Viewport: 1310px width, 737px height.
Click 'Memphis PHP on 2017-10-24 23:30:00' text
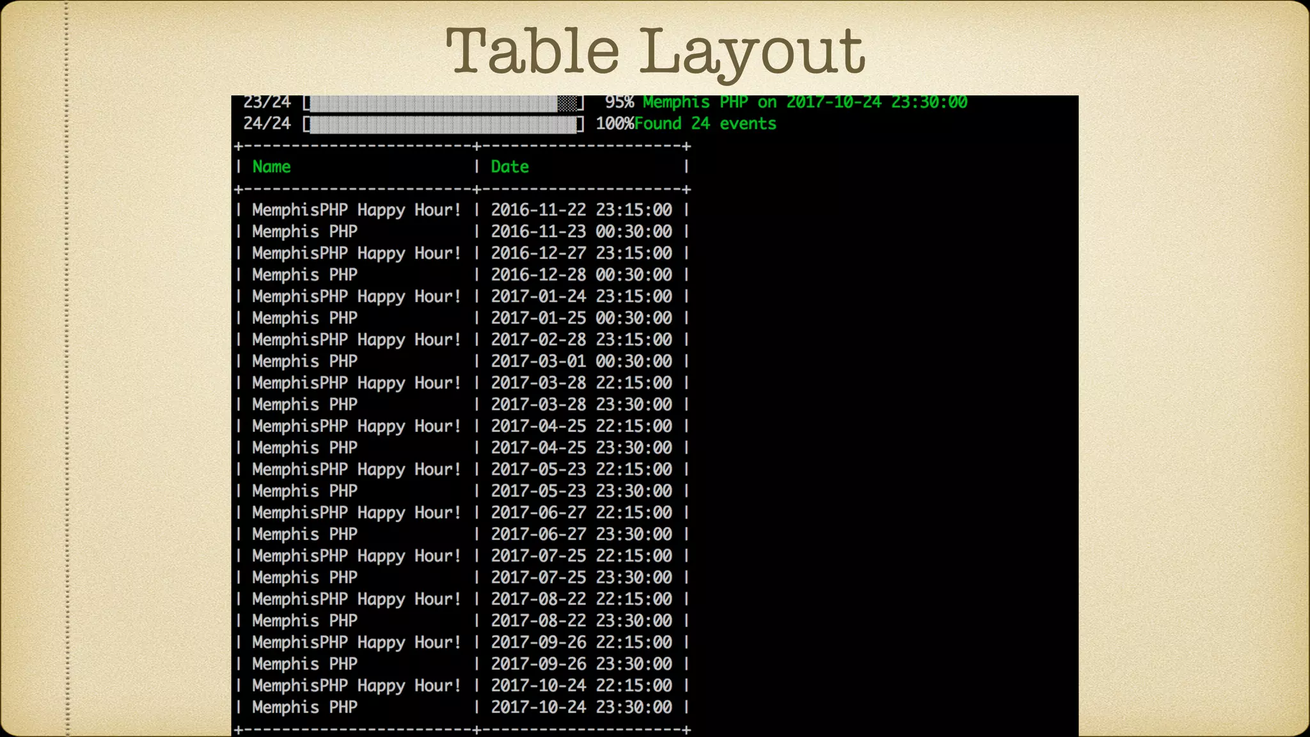click(x=805, y=103)
